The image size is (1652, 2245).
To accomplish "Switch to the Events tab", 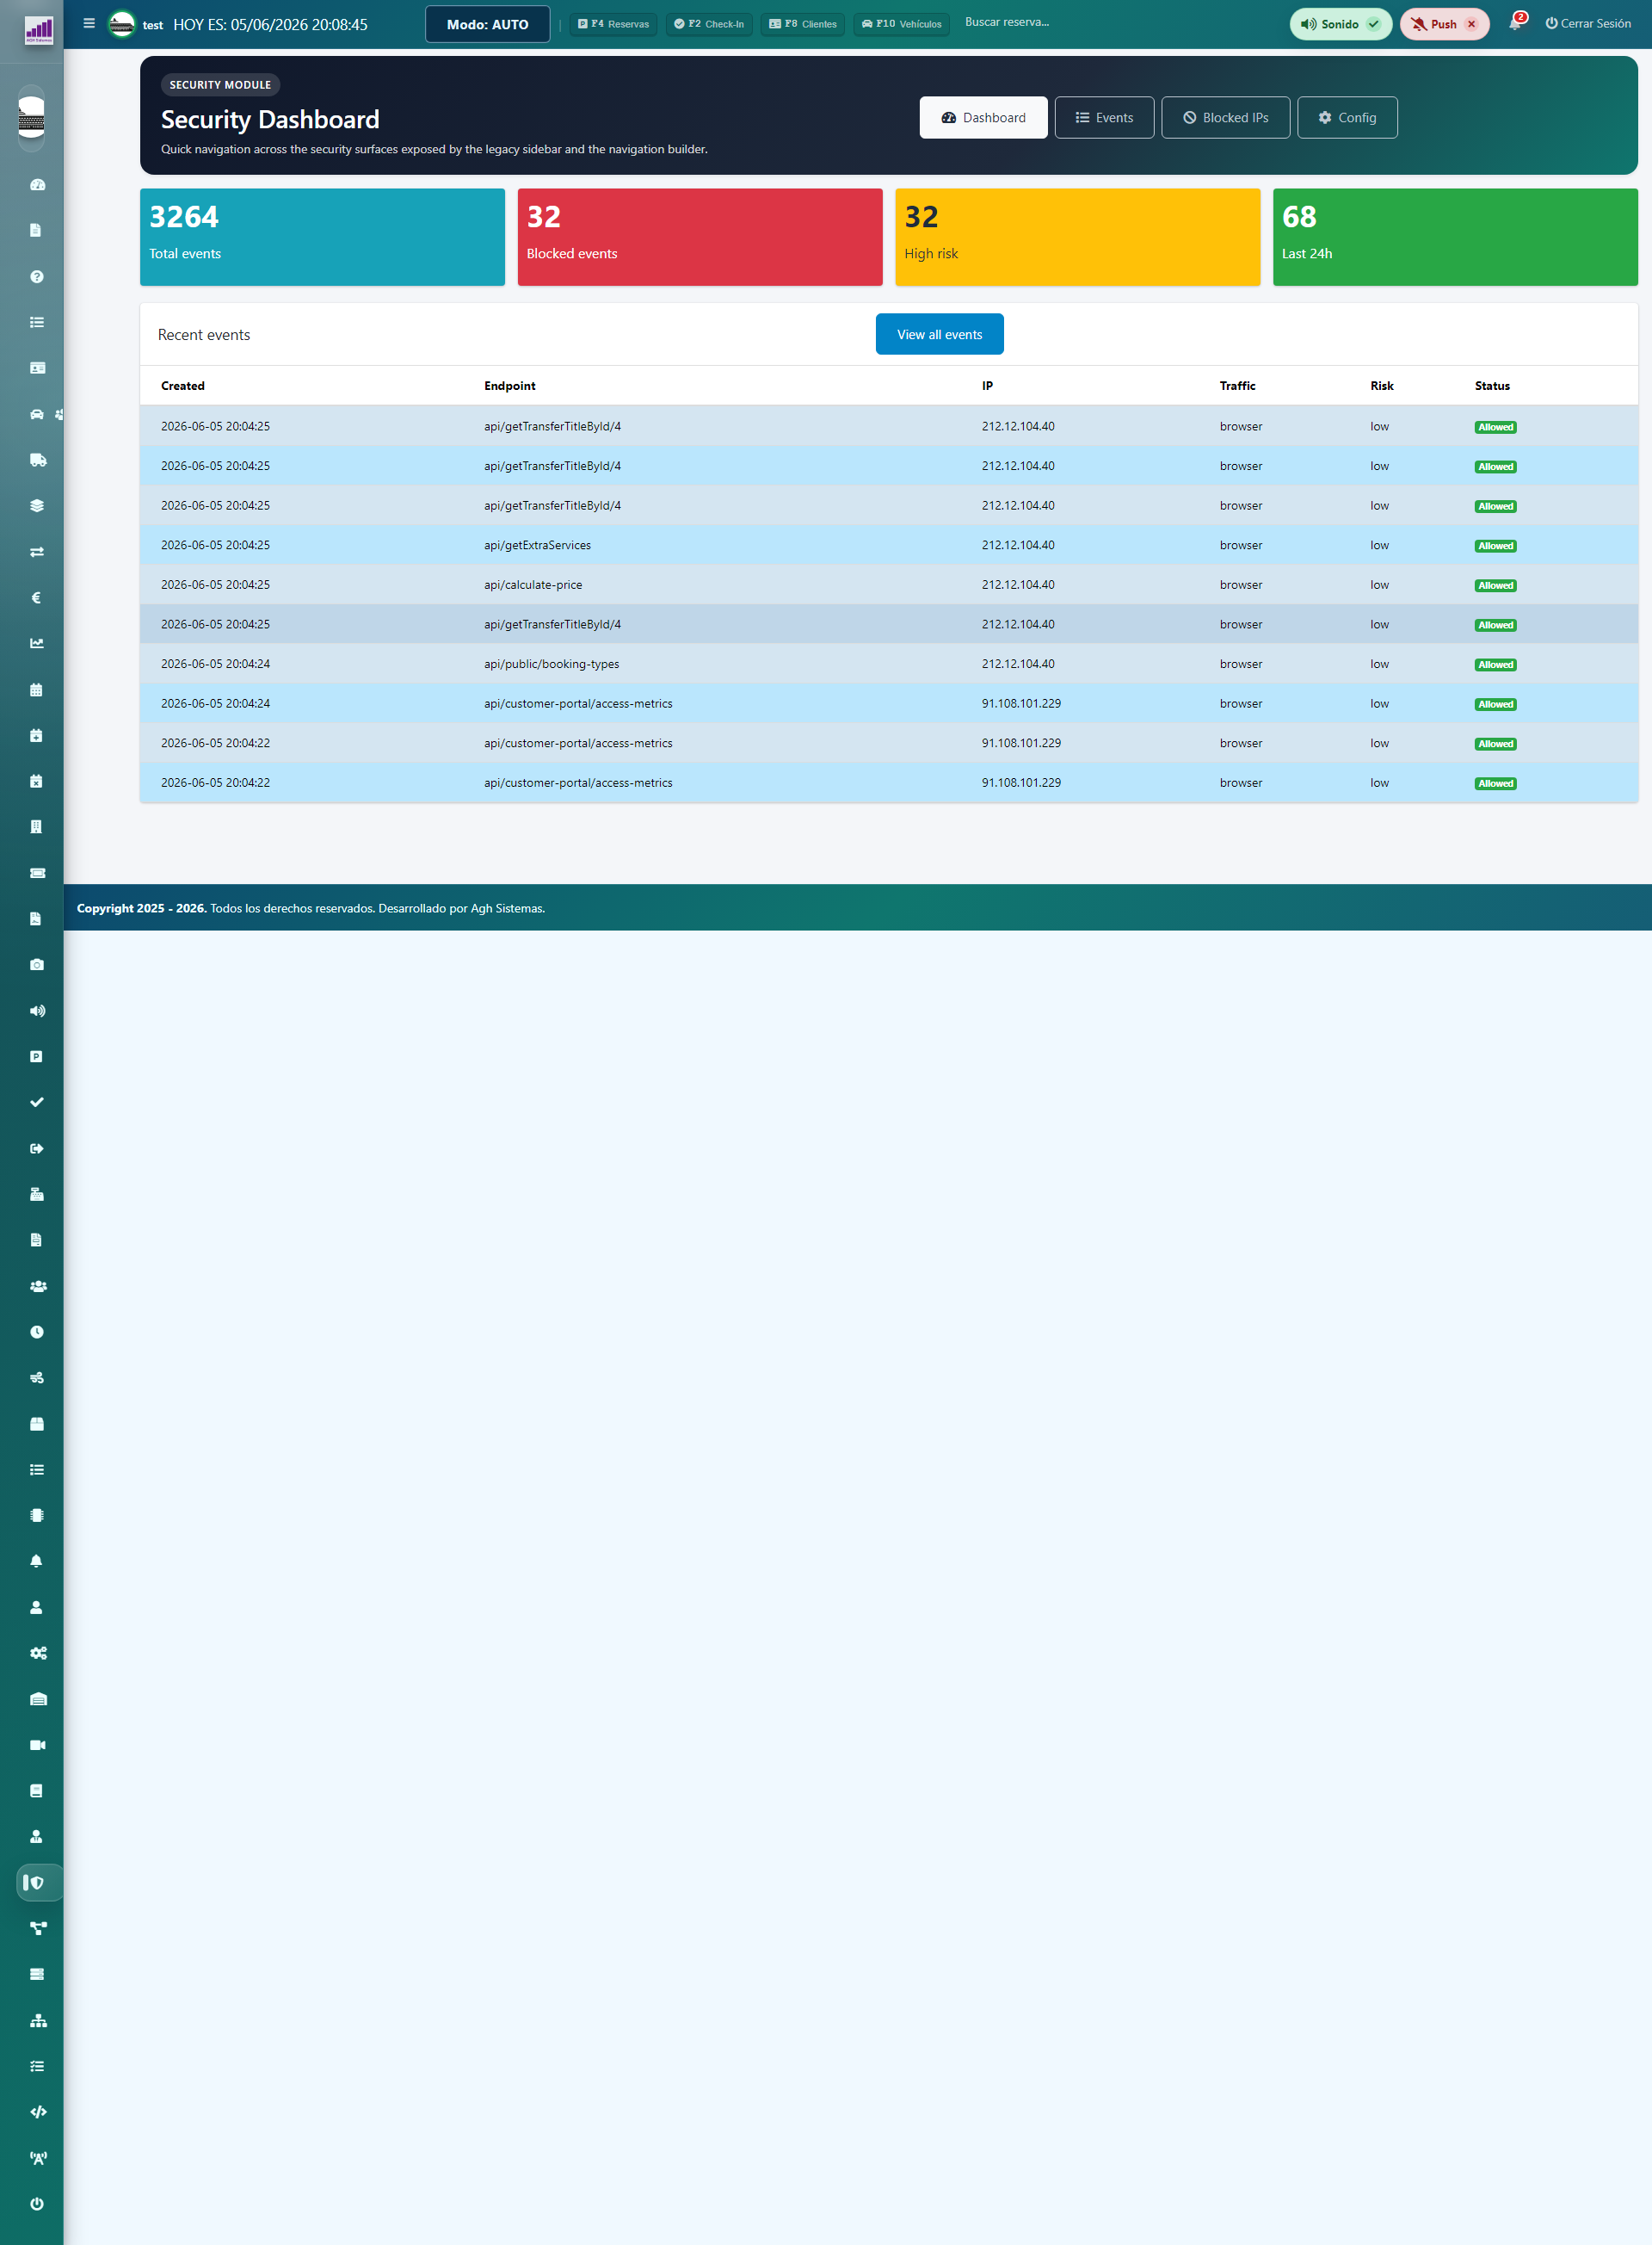I will point(1104,117).
